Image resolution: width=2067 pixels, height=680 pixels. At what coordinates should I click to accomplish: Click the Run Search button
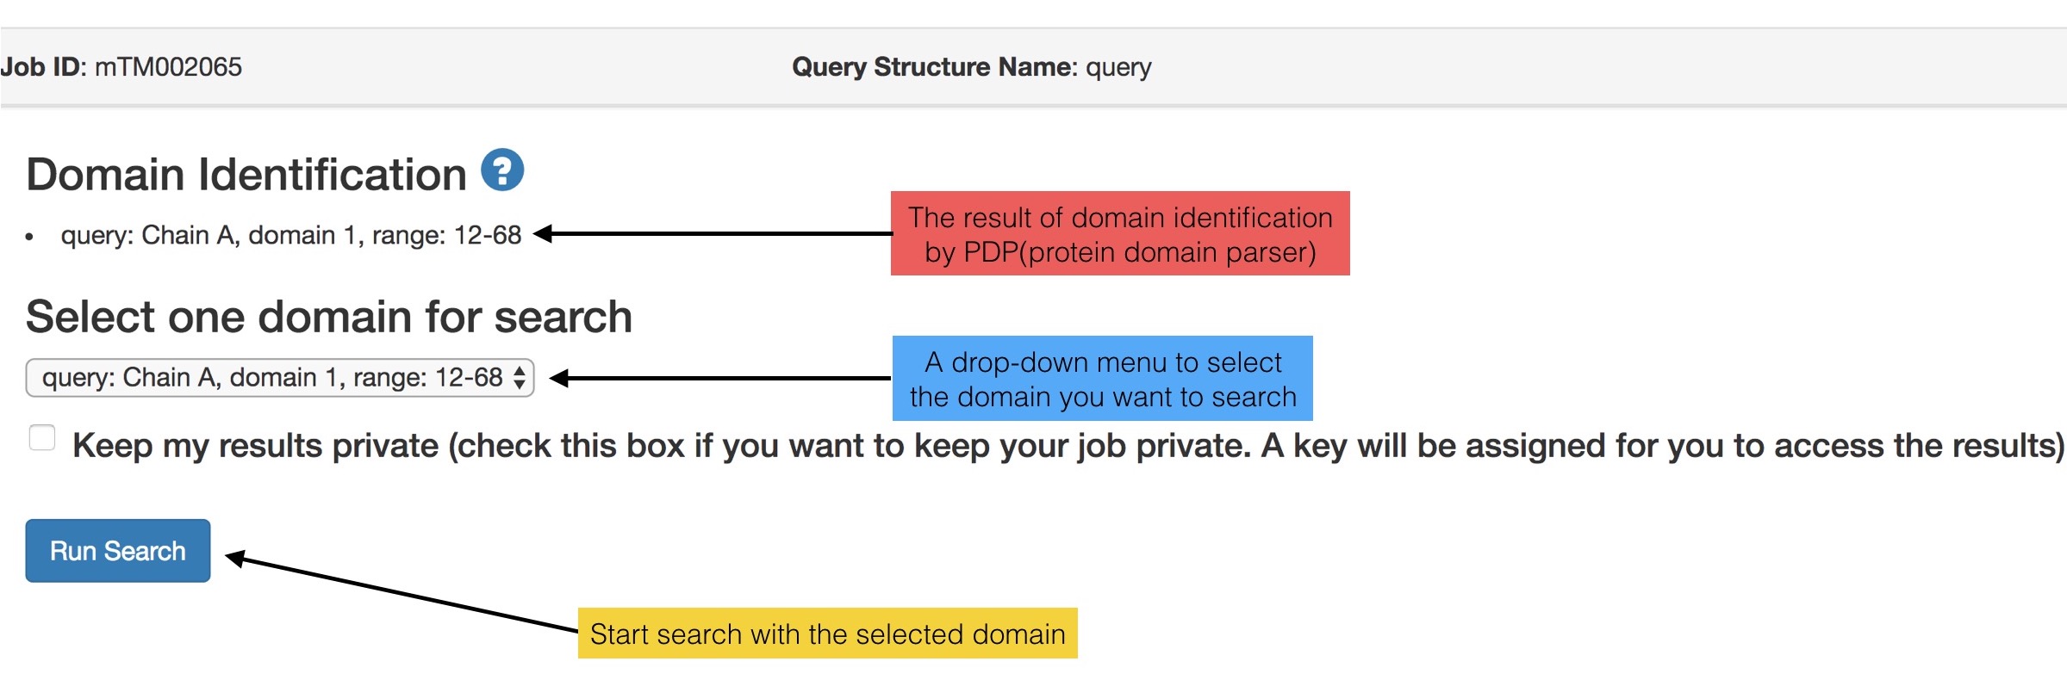click(x=118, y=551)
